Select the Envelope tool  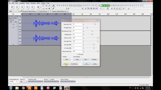click(x=46, y=6)
